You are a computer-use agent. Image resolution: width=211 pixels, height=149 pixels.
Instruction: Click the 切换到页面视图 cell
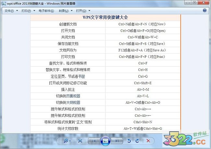click(x=68, y=96)
